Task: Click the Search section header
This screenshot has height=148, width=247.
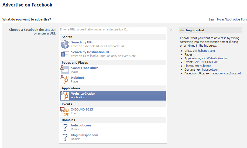Action: [113, 37]
